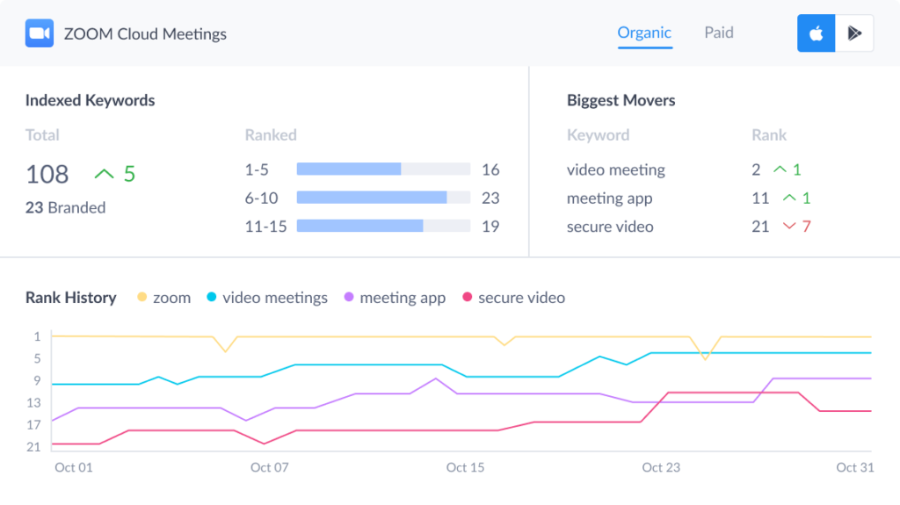Click the count 16 for rank 1-5
The height and width of the screenshot is (505, 900).
click(490, 170)
